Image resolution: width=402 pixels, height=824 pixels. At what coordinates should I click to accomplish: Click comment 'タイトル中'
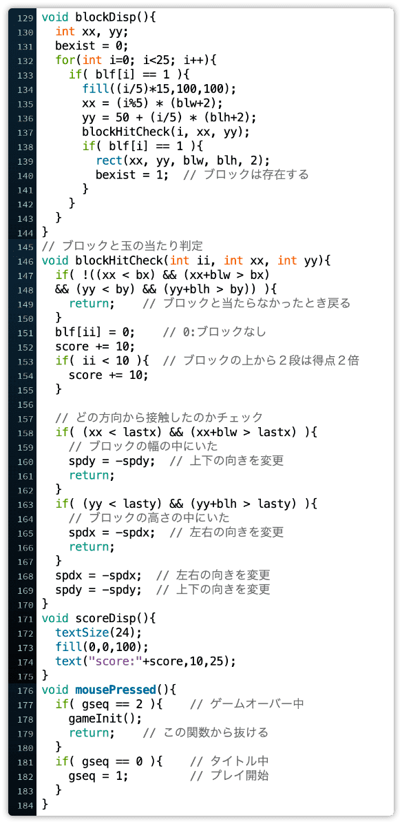coord(240,761)
